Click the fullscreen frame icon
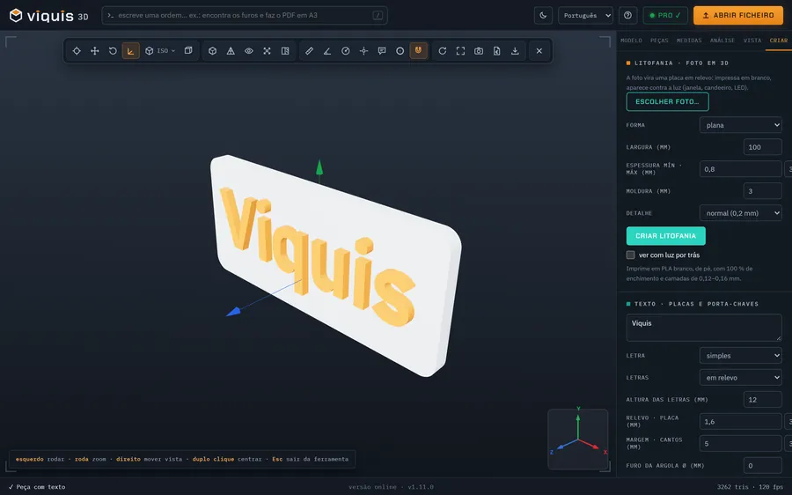Image resolution: width=792 pixels, height=495 pixels. [x=460, y=51]
